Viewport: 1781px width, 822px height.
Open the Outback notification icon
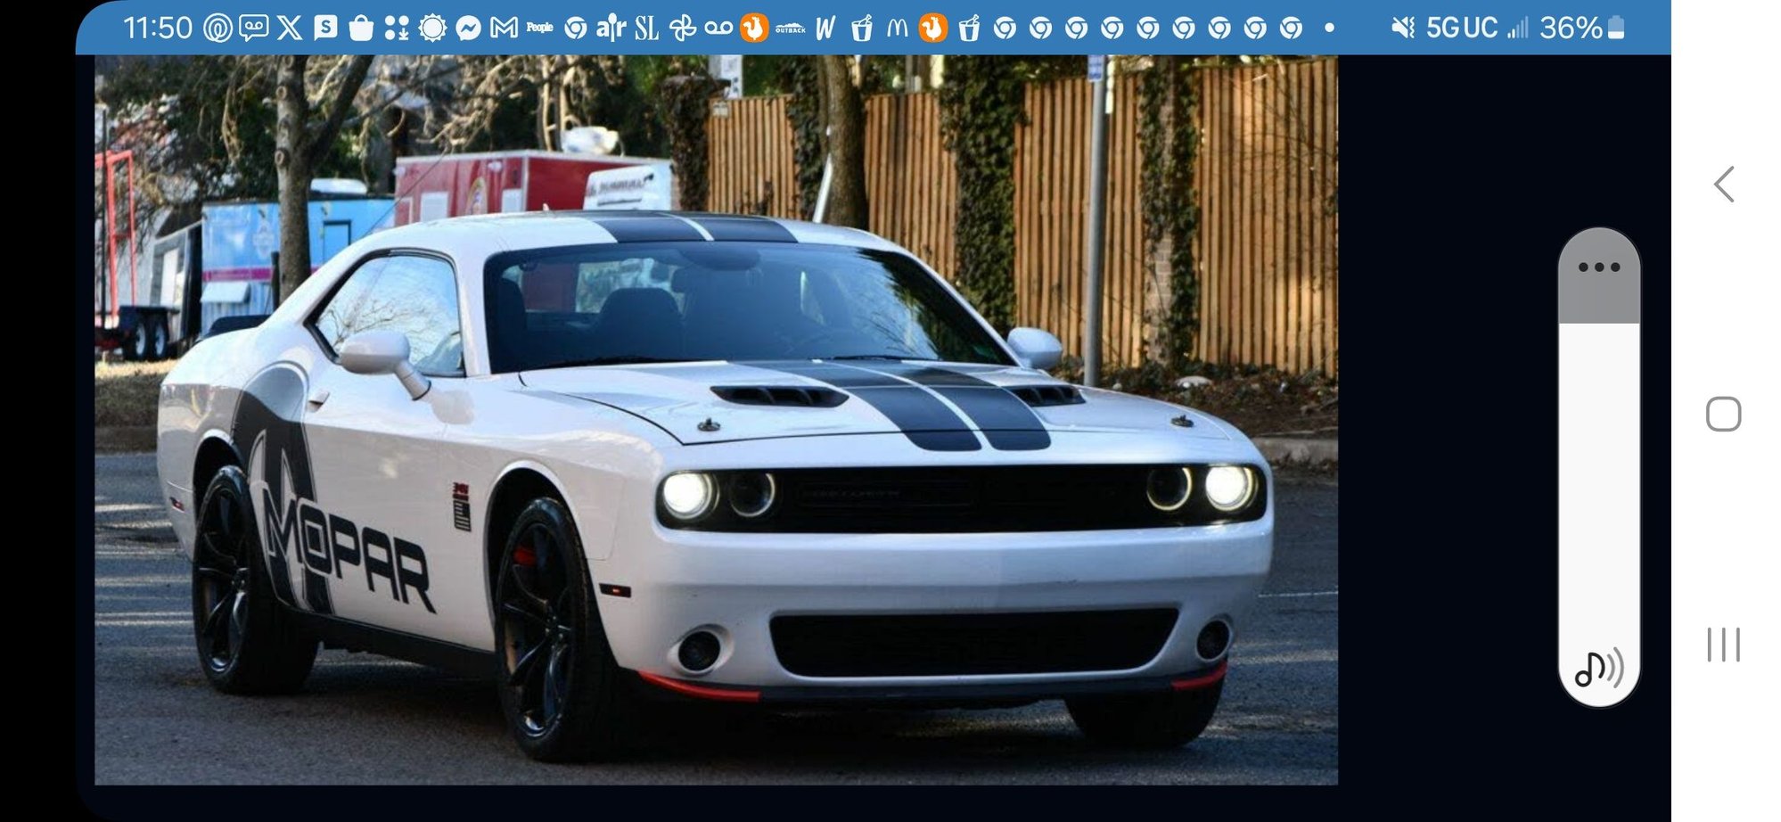pyautogui.click(x=790, y=29)
